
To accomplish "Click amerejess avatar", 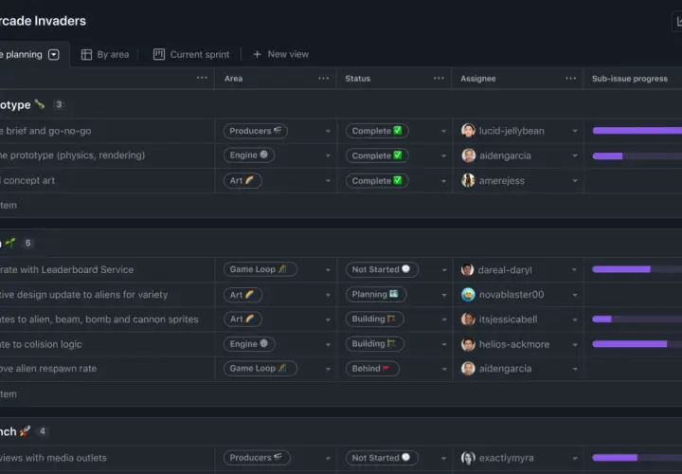I will (x=468, y=180).
